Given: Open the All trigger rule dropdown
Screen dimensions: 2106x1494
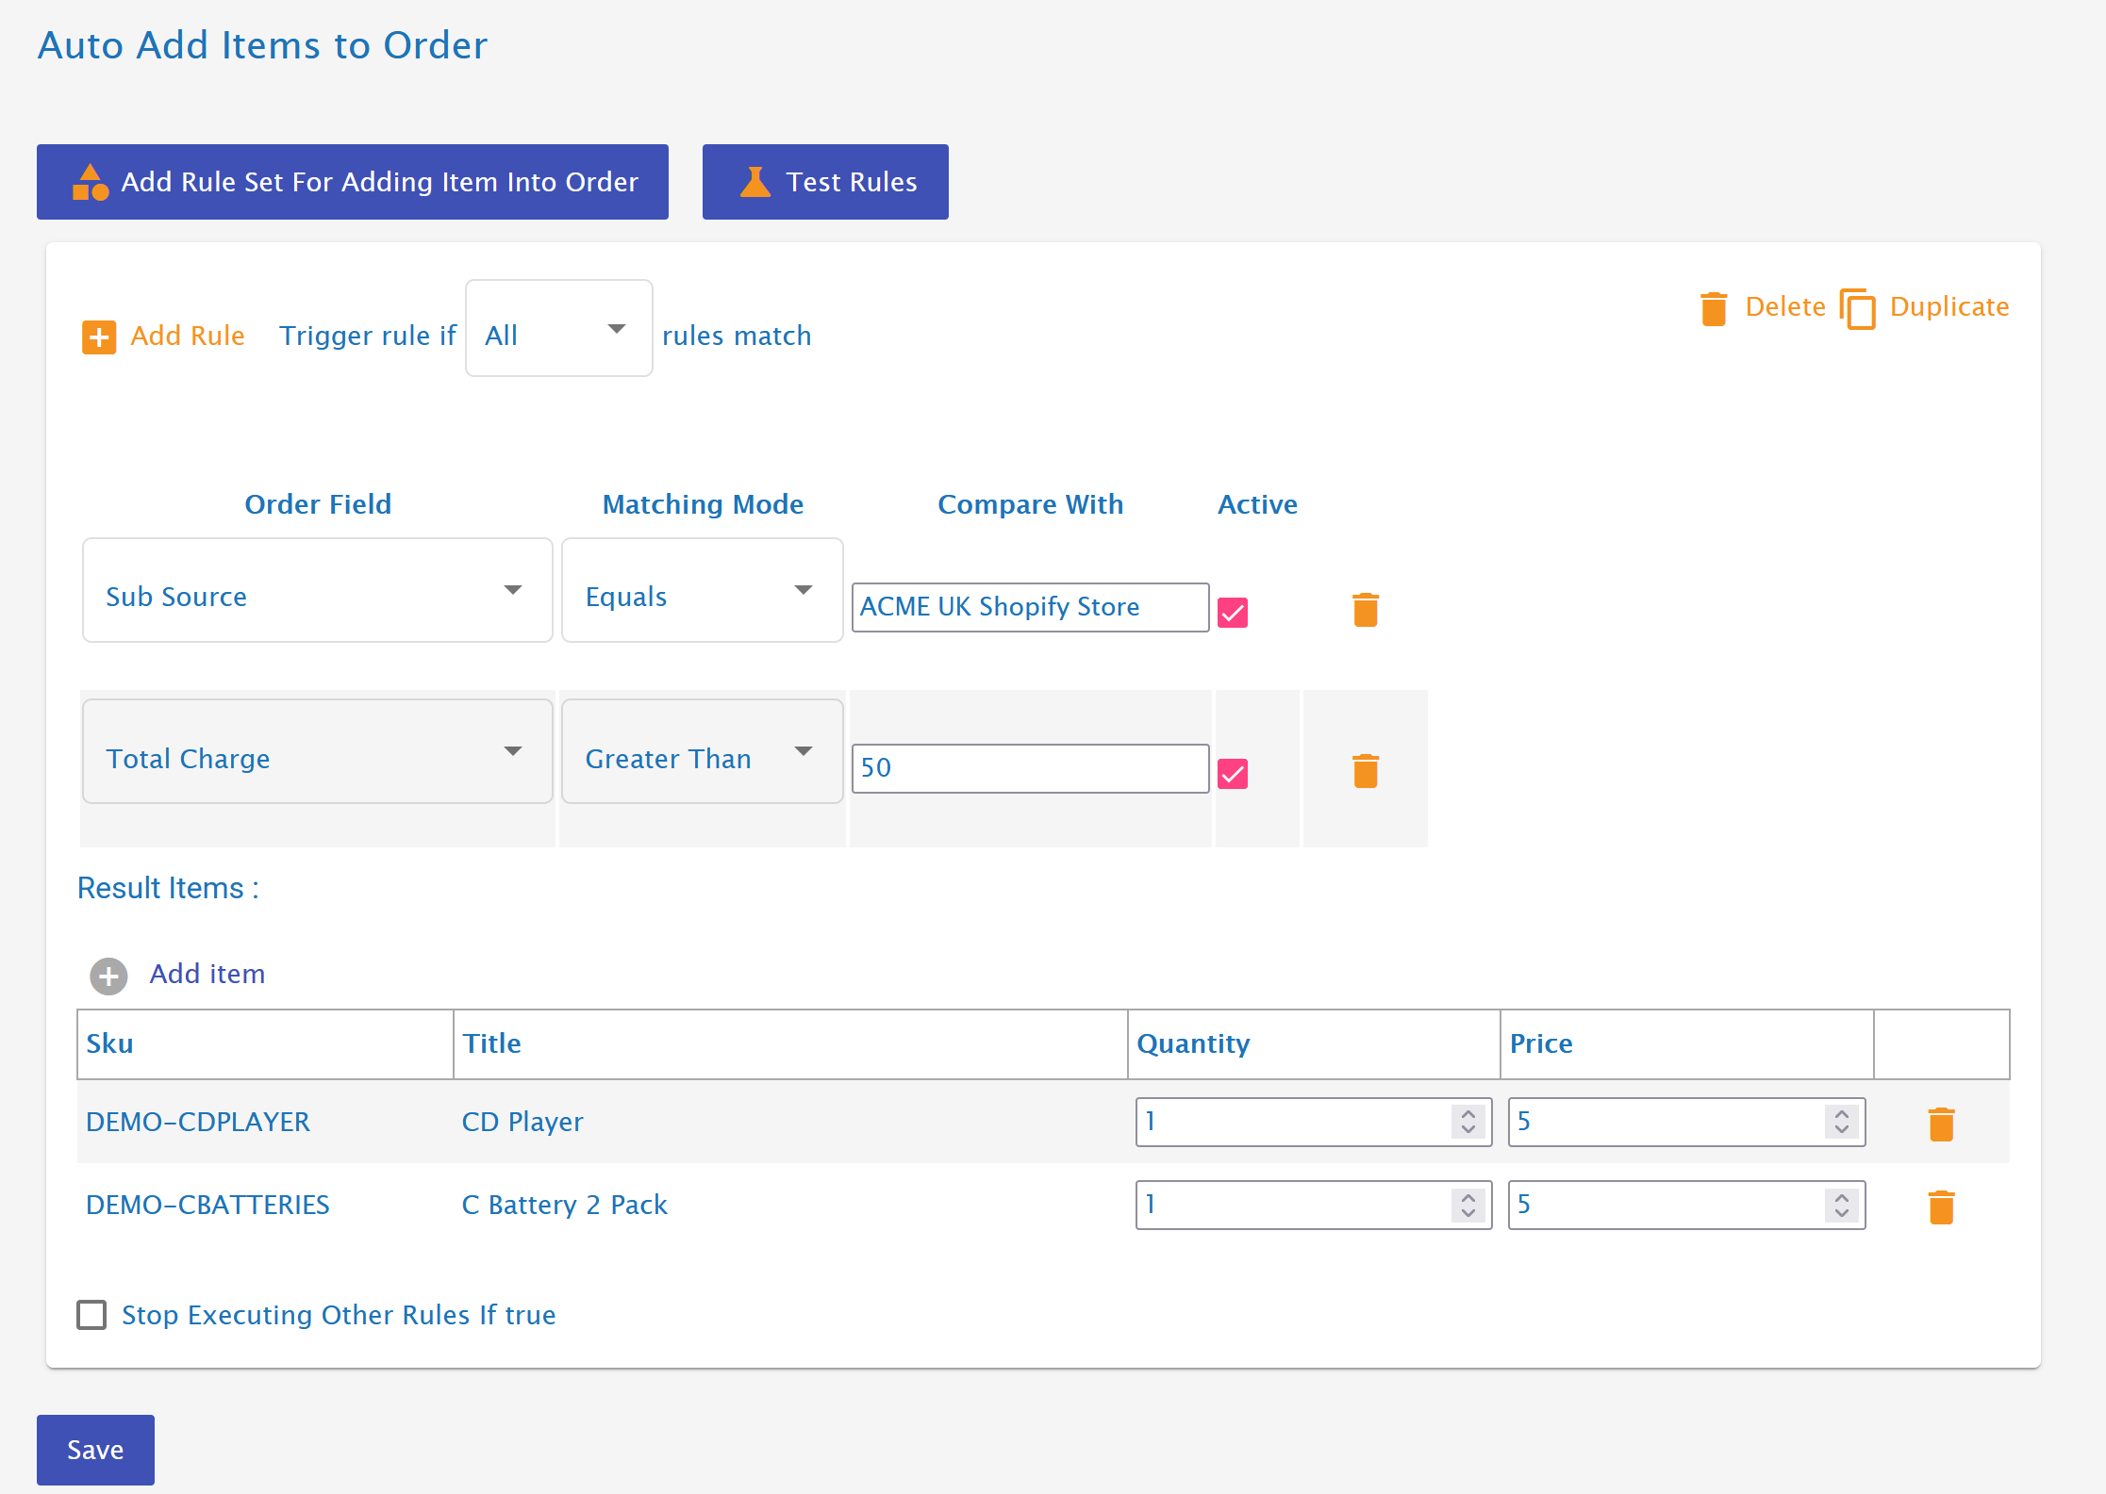Looking at the screenshot, I should click(x=558, y=329).
